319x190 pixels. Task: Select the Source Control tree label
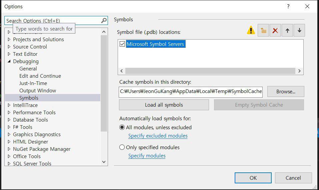point(30,47)
